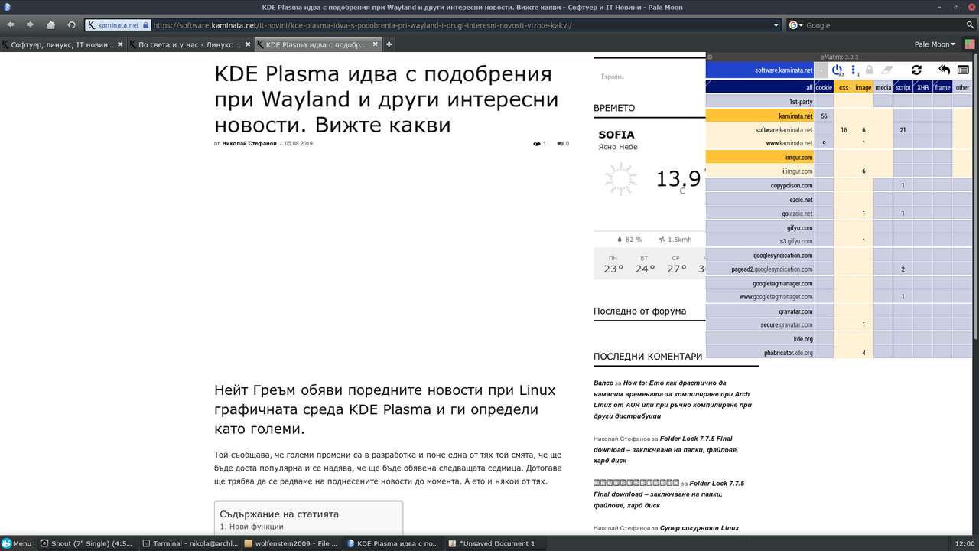
Task: Click script count 21 for software.kaminata.net
Action: pos(903,130)
